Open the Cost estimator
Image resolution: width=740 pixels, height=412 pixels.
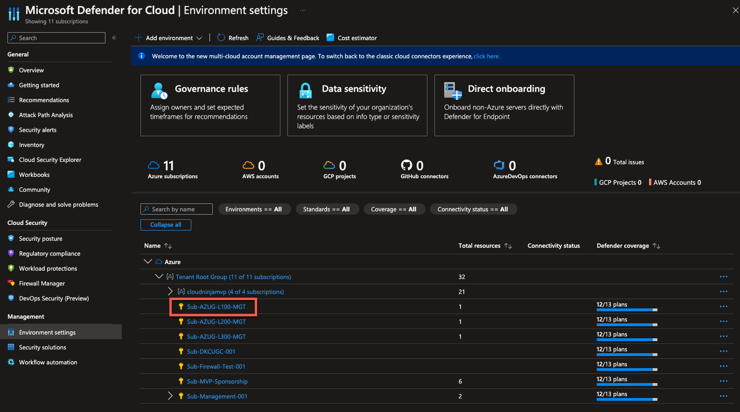click(x=352, y=38)
